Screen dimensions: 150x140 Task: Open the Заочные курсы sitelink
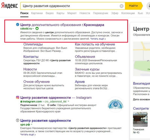tap(87, 69)
